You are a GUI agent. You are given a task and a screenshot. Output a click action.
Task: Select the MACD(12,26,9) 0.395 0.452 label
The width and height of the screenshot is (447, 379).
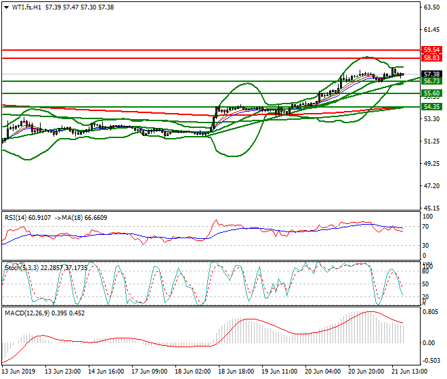click(45, 313)
